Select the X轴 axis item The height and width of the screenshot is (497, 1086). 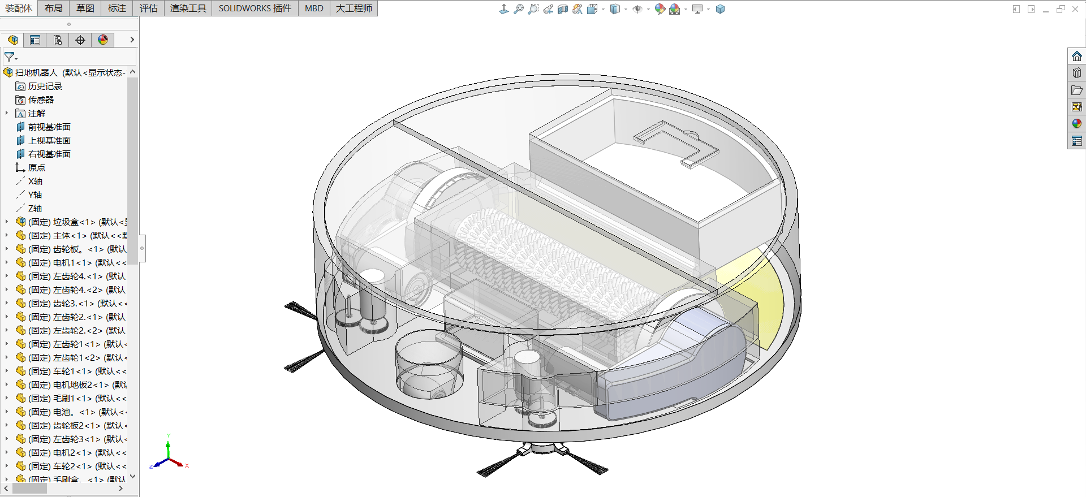tap(29, 181)
